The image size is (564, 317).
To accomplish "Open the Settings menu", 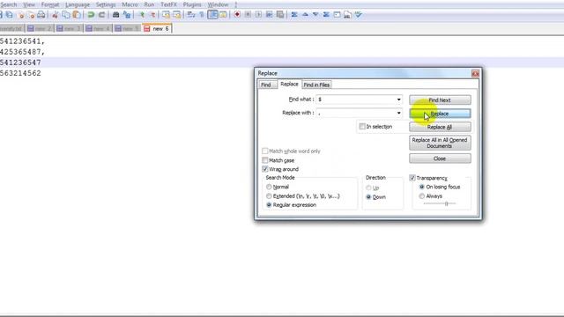I will tap(106, 4).
